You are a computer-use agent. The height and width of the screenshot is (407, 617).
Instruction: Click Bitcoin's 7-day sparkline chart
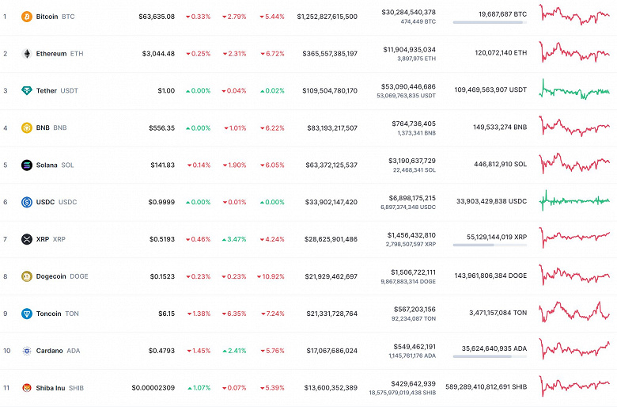(x=574, y=16)
